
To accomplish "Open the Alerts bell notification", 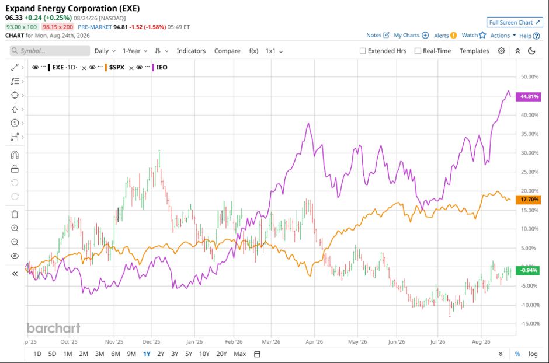I will coord(453,36).
